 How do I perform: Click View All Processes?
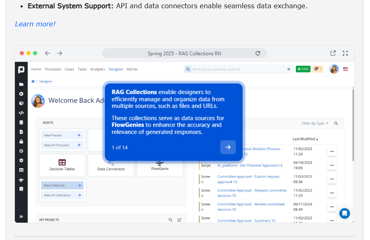62,145
